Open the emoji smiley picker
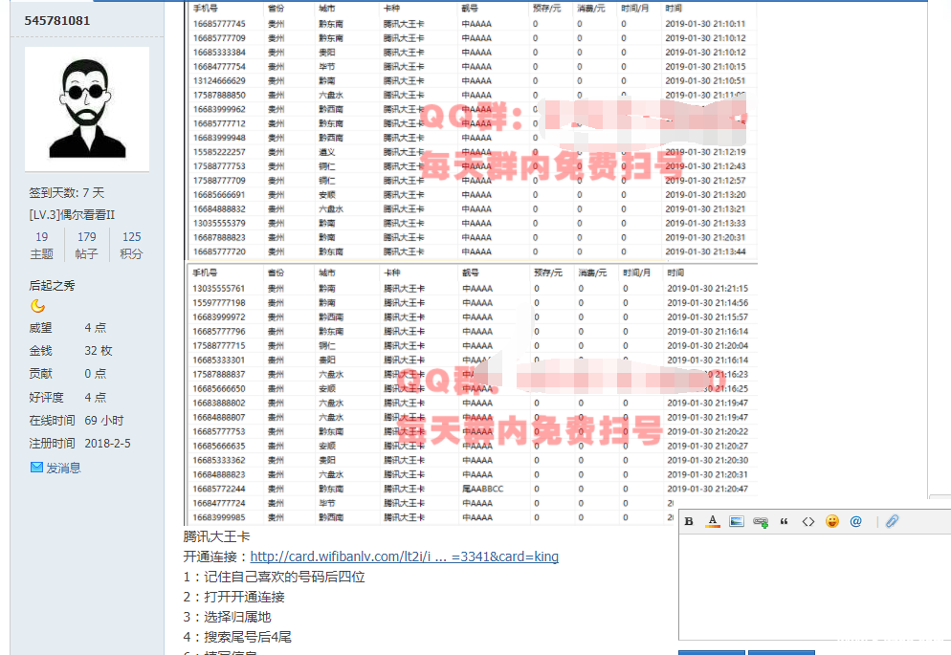The image size is (951, 655). (x=832, y=521)
